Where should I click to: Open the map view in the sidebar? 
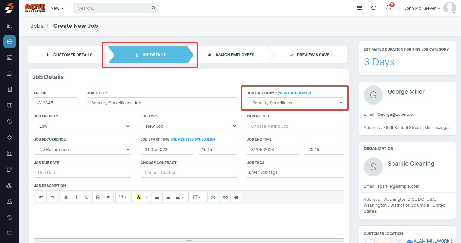tap(10, 106)
